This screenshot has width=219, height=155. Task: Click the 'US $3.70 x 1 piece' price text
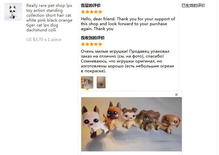44,40
